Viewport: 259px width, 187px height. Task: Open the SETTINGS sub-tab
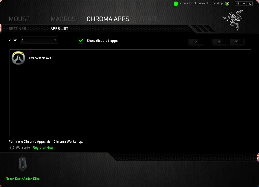pos(17,29)
